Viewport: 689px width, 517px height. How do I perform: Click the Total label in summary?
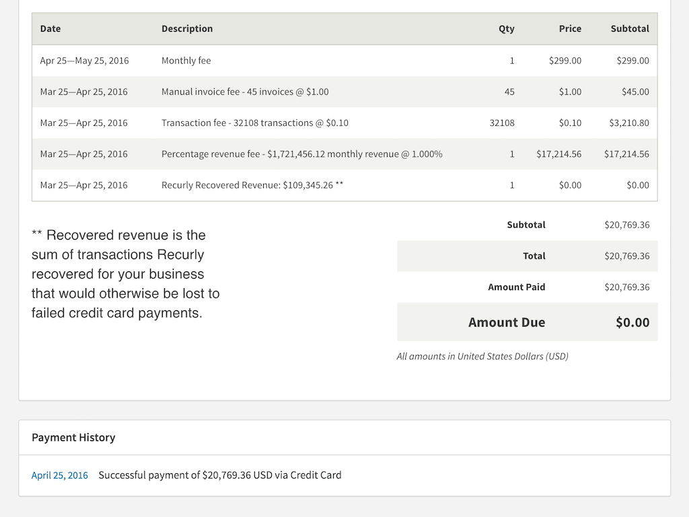pyautogui.click(x=534, y=256)
